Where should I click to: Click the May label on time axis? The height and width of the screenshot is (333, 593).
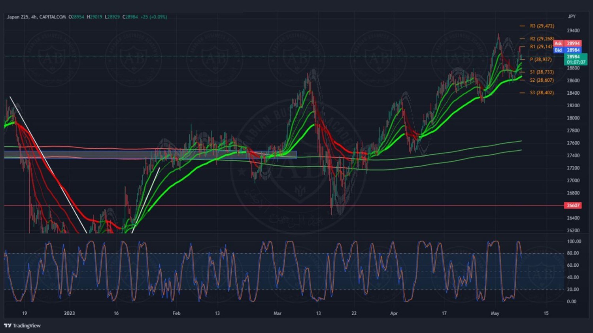(x=495, y=313)
